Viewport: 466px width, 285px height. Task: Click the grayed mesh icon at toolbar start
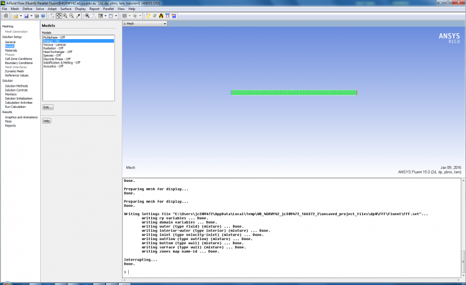(x=6, y=16)
